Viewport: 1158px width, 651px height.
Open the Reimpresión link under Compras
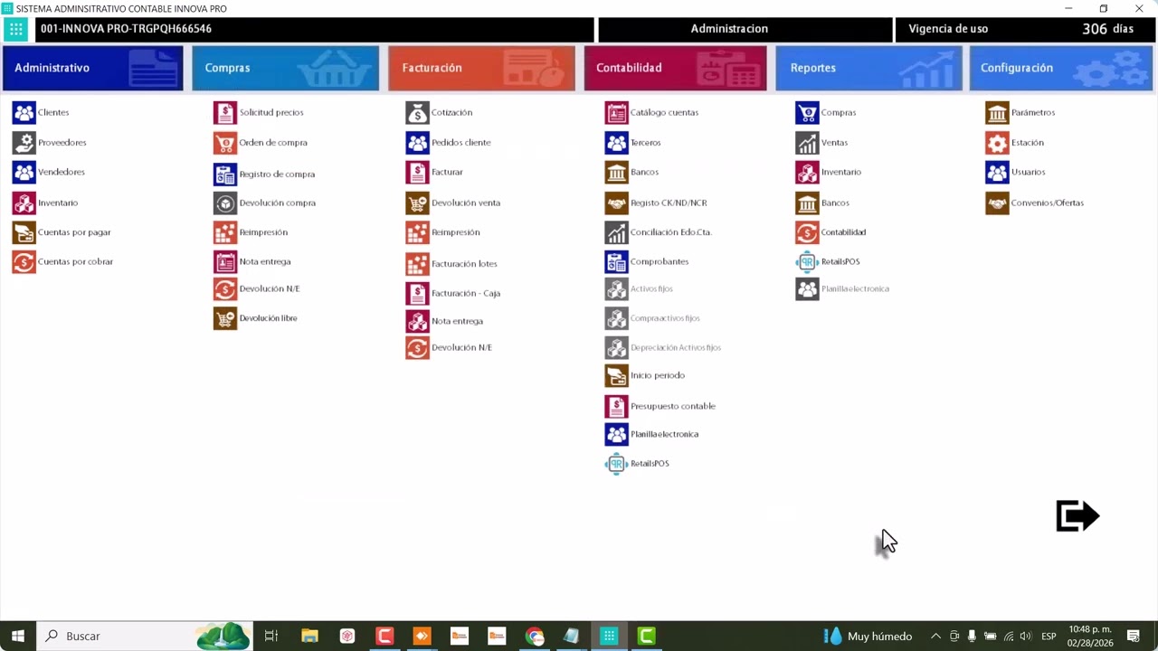[x=263, y=232]
